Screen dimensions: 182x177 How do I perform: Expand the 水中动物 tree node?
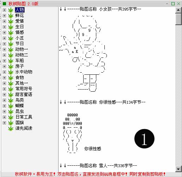click(x=4, y=72)
